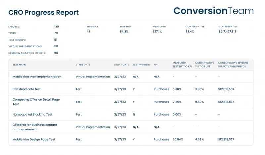Click the 5.30% lift in BBB row

pos(177,89)
